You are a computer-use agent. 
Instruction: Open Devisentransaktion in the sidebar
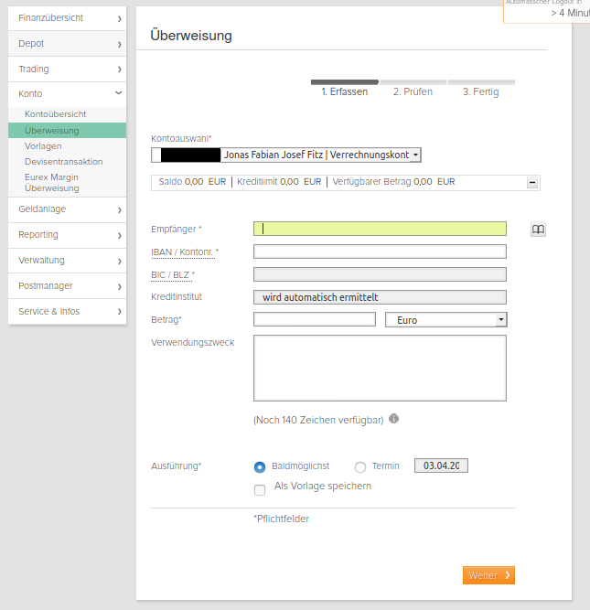point(64,162)
